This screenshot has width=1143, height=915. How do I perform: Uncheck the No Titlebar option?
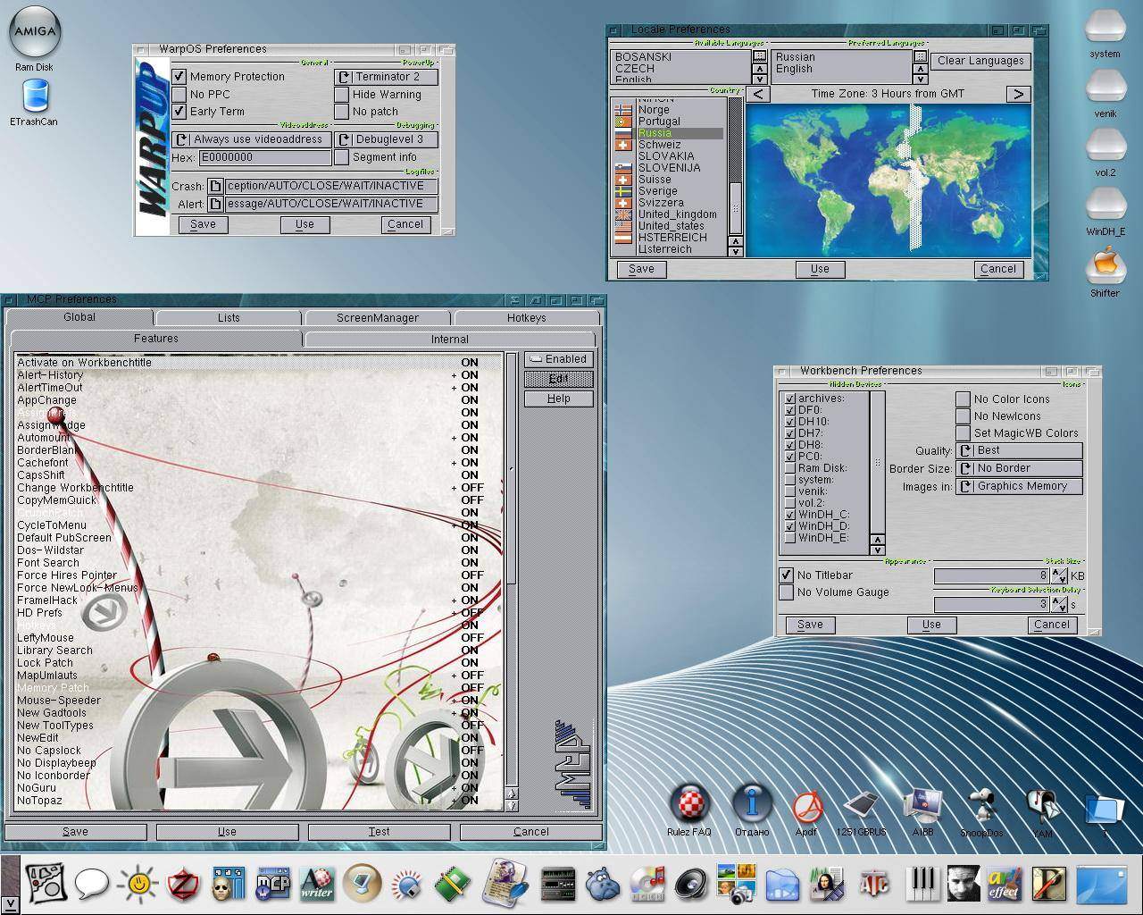(786, 575)
